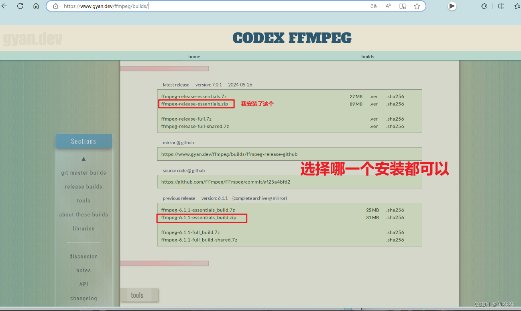
Task: Open .sha256 for ffmpeg-6.1.1-full_build.7z
Action: (x=395, y=232)
